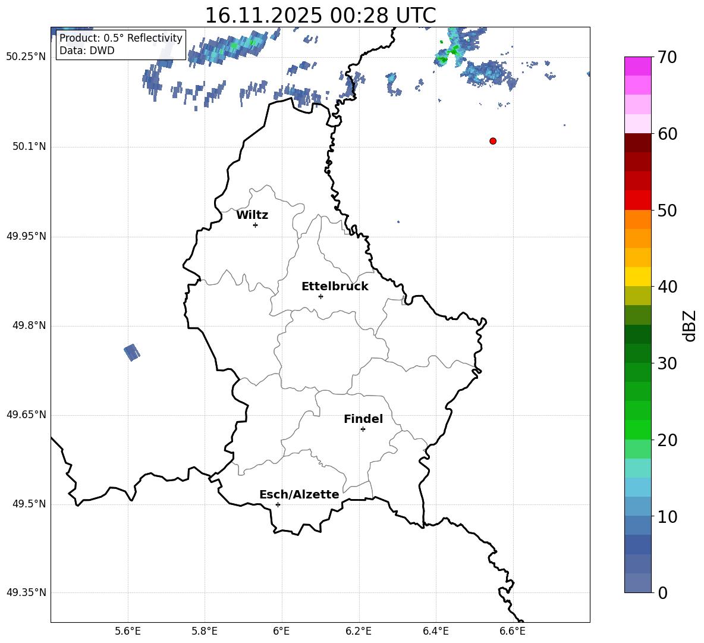Viewport: 704px width, 643px height.
Task: Click the Ettelbruck location cross marker
Action: pyautogui.click(x=320, y=296)
